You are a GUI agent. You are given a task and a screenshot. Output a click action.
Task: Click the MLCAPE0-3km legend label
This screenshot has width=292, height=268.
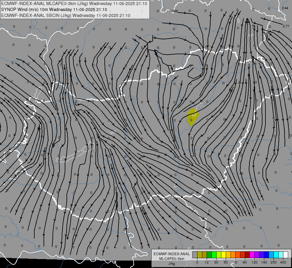pyautogui.click(x=172, y=259)
